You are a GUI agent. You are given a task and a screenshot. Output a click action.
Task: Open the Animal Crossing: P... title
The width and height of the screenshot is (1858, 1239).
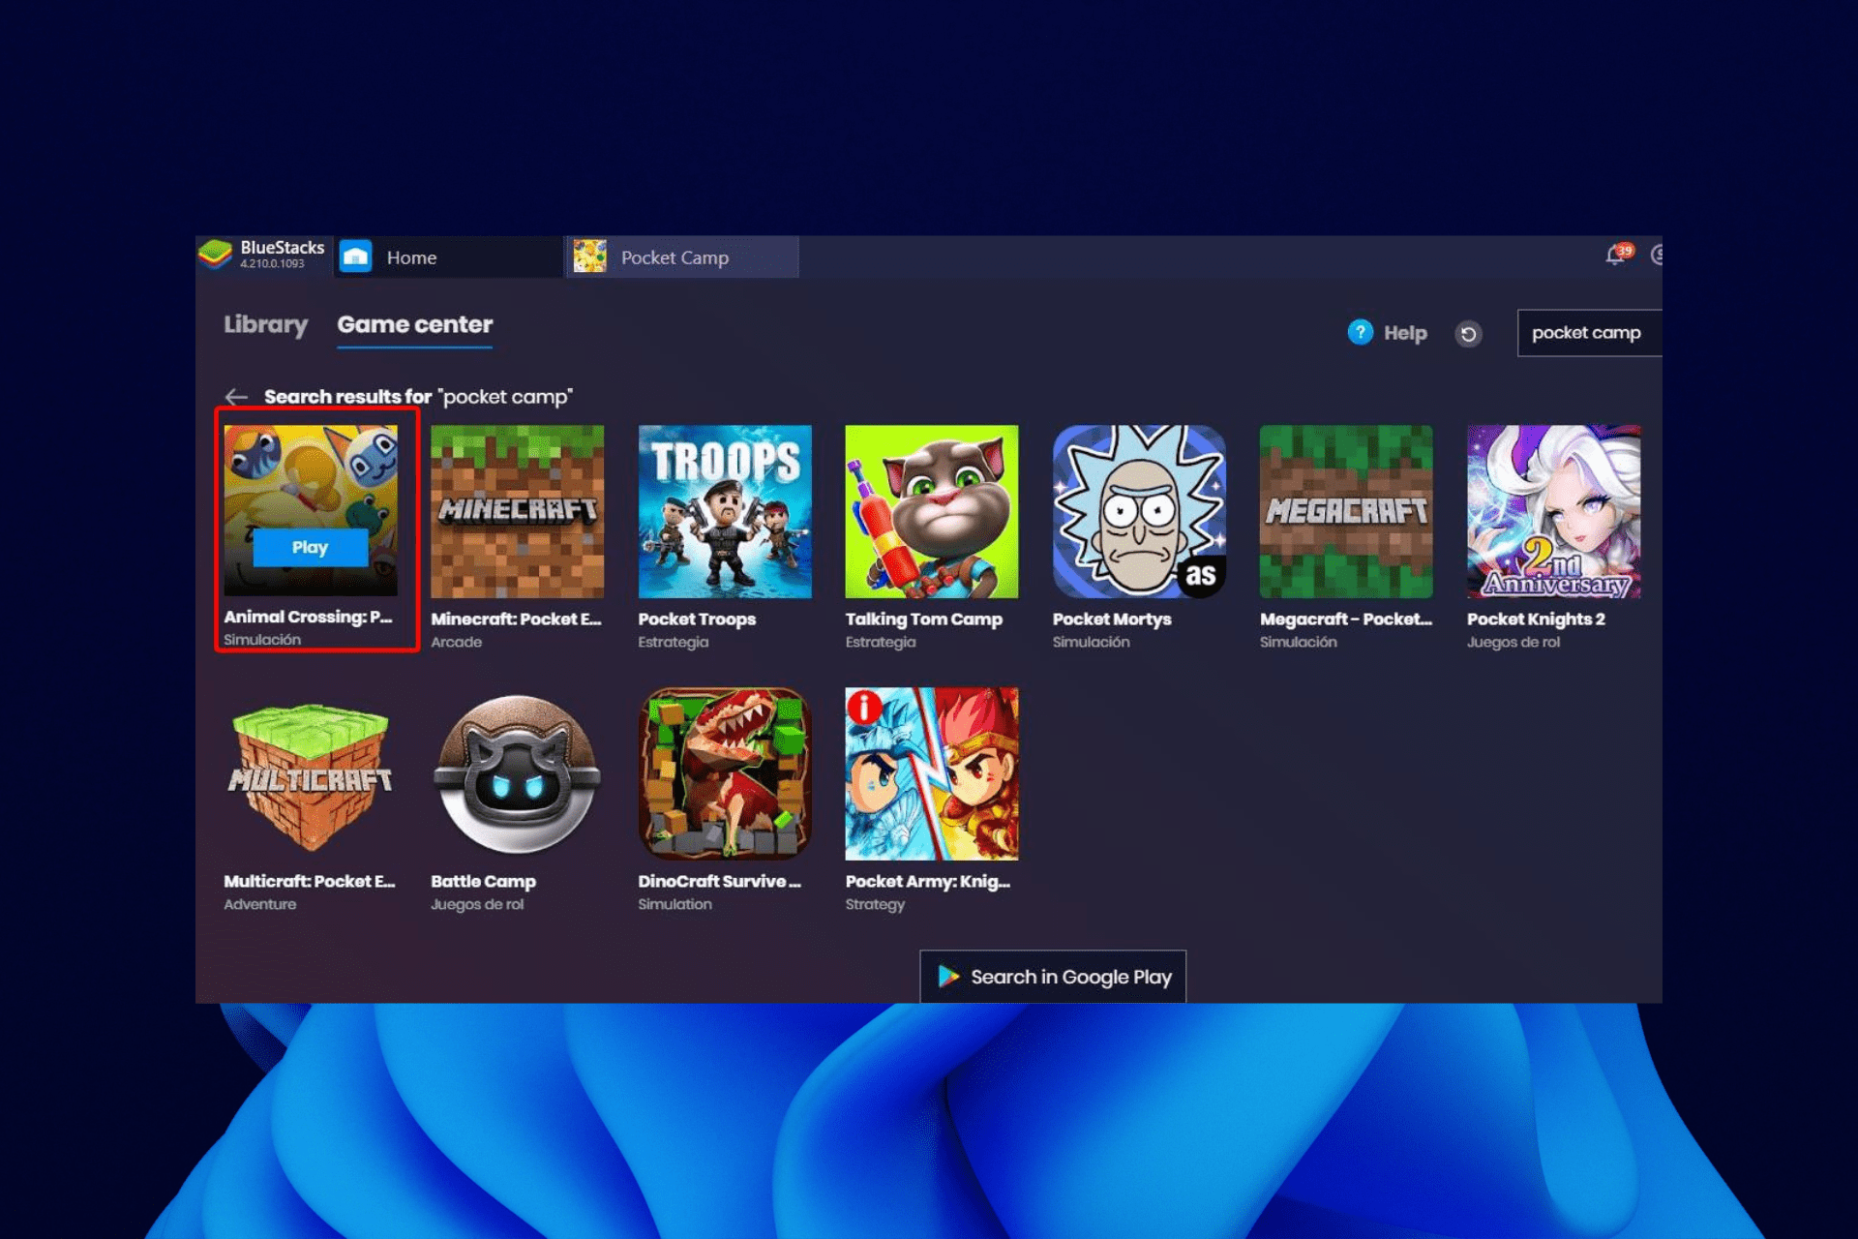(x=308, y=617)
